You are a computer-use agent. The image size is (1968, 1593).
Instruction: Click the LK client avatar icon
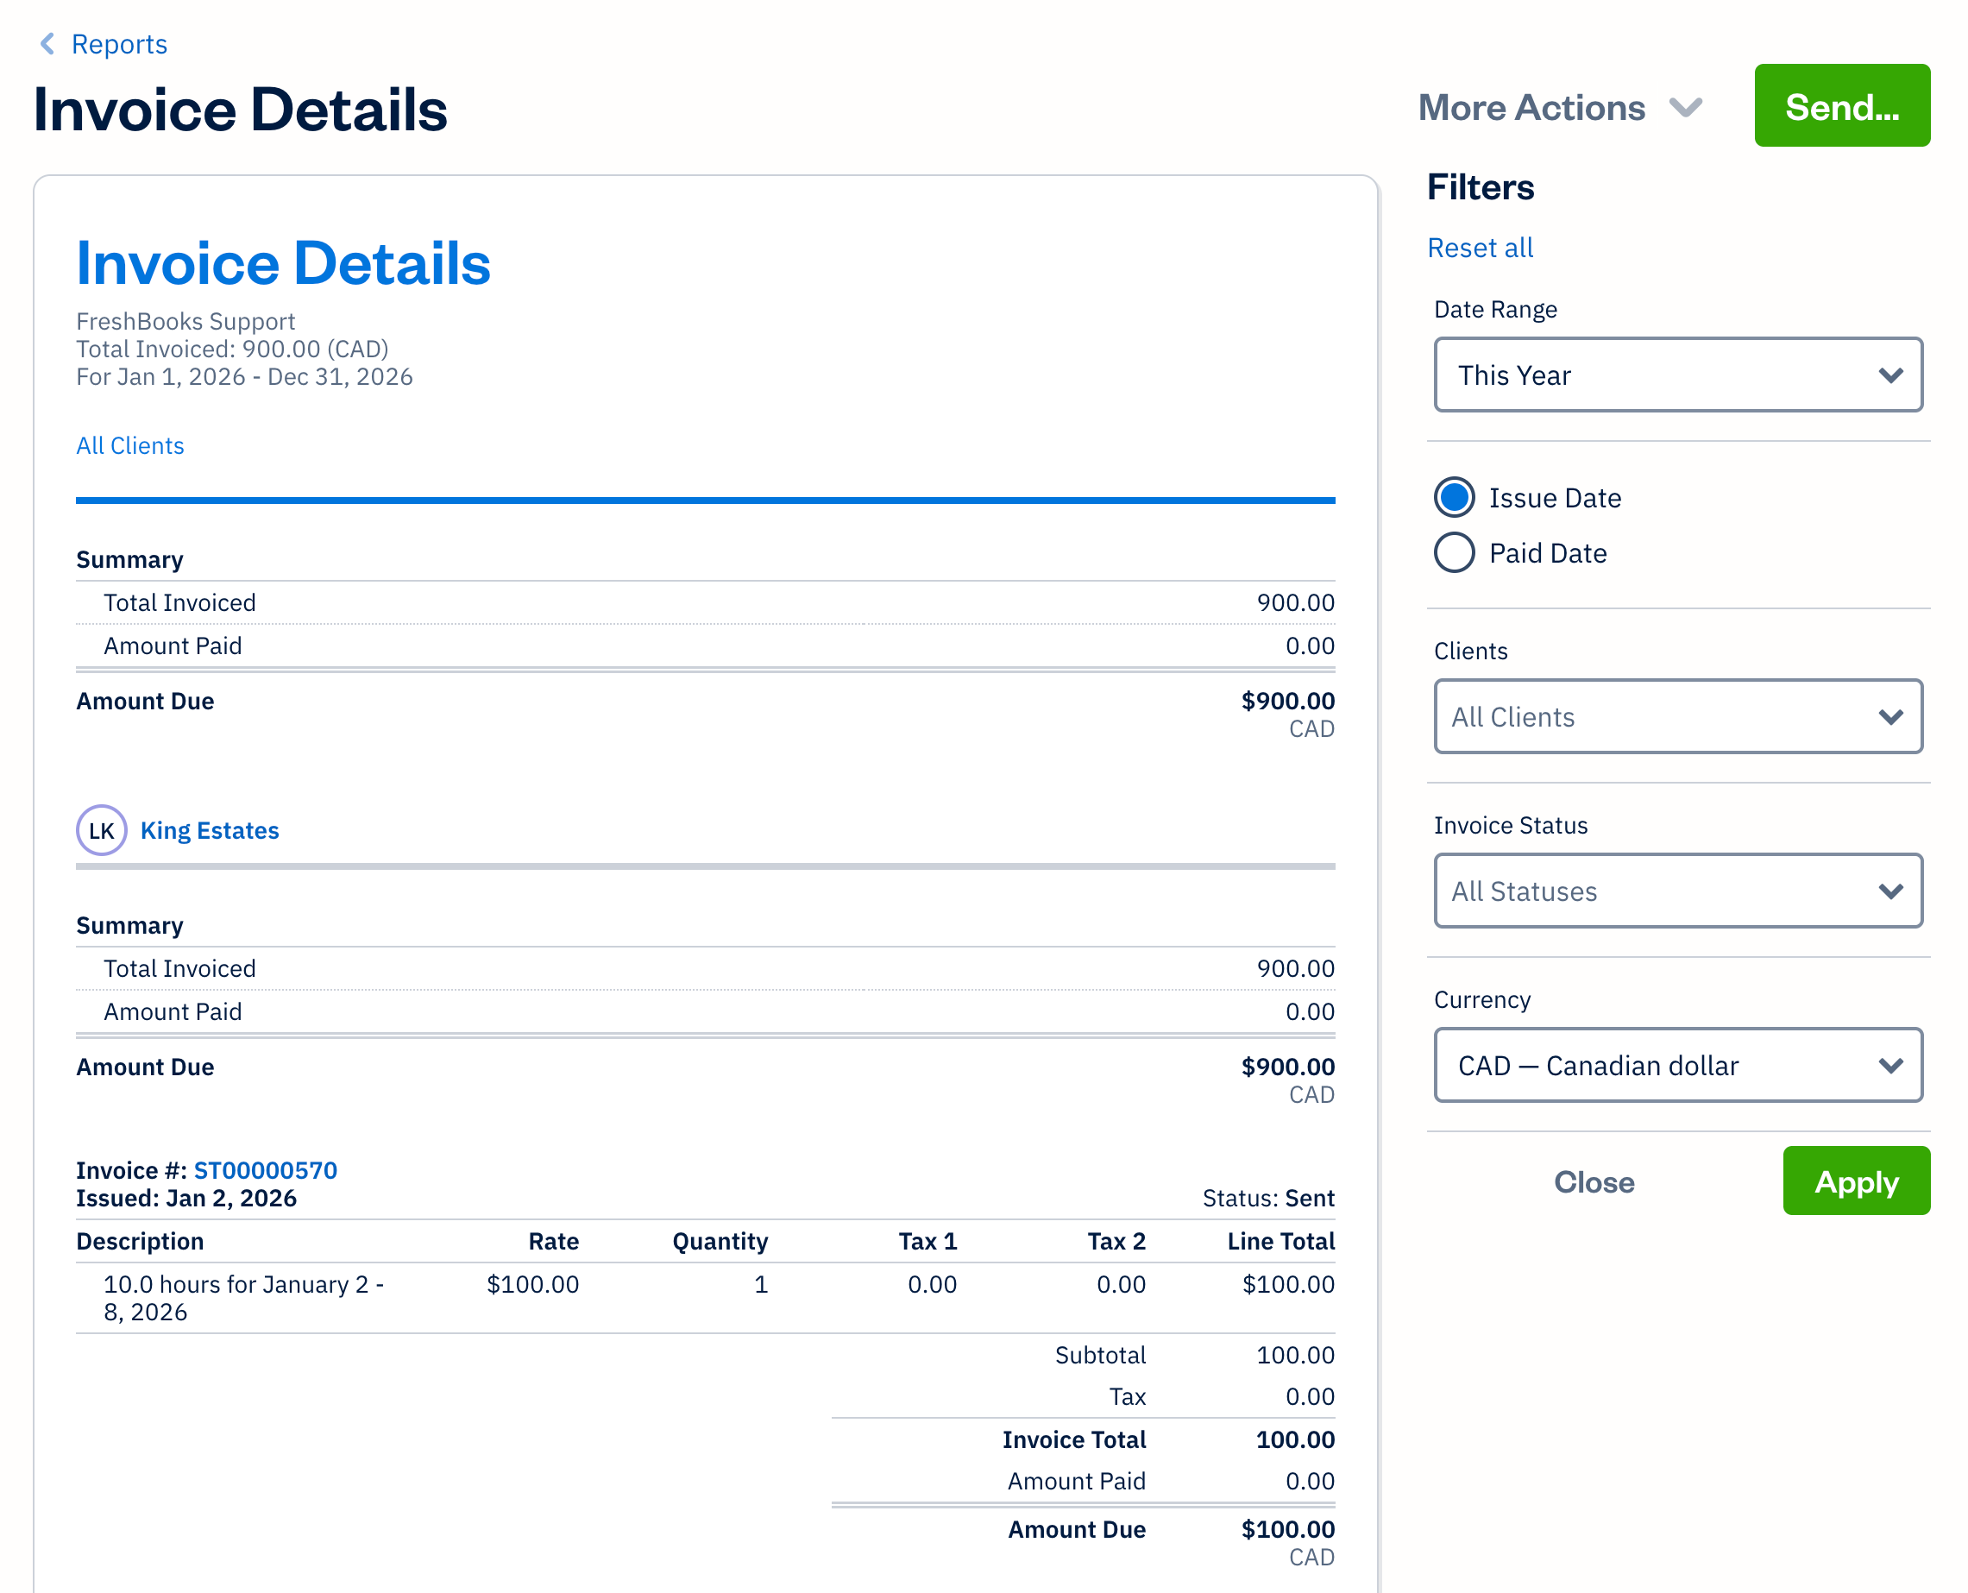(101, 829)
